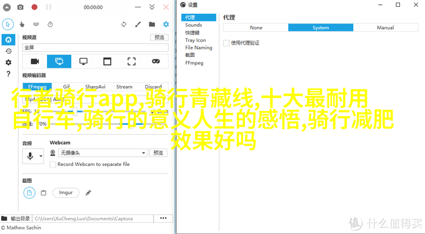Take a screenshot with the camera icon
The height and width of the screenshot is (234, 425).
[x=21, y=7]
